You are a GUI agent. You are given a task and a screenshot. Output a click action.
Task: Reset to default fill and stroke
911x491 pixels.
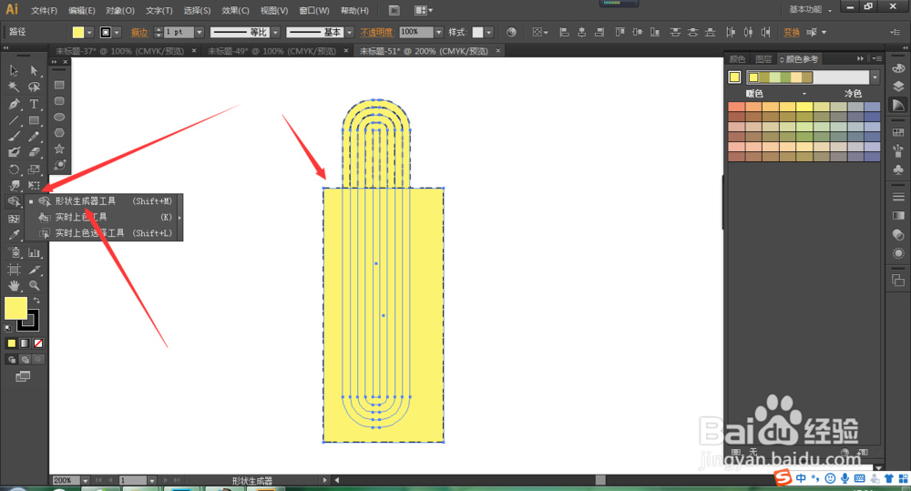point(8,328)
